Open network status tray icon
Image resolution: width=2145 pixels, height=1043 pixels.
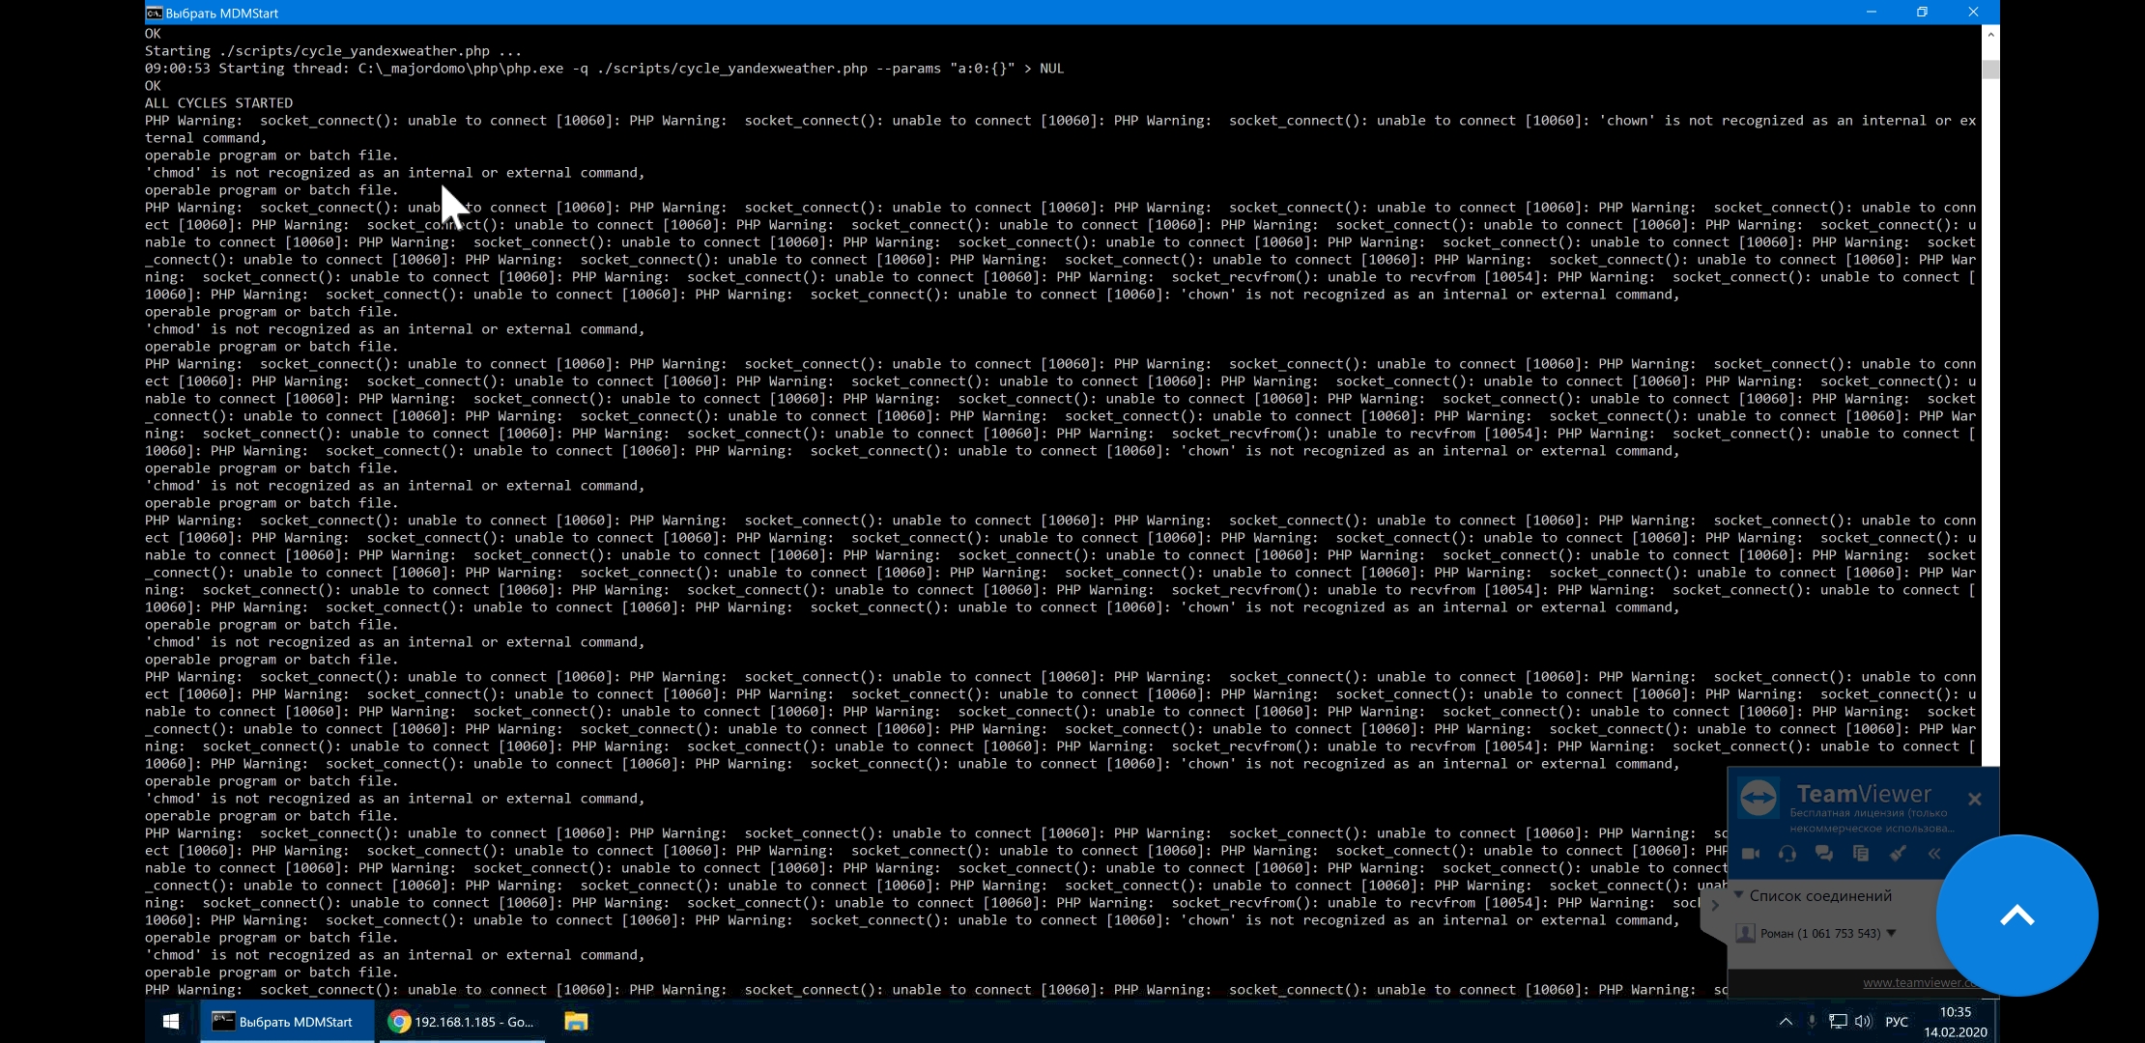pos(1838,1022)
